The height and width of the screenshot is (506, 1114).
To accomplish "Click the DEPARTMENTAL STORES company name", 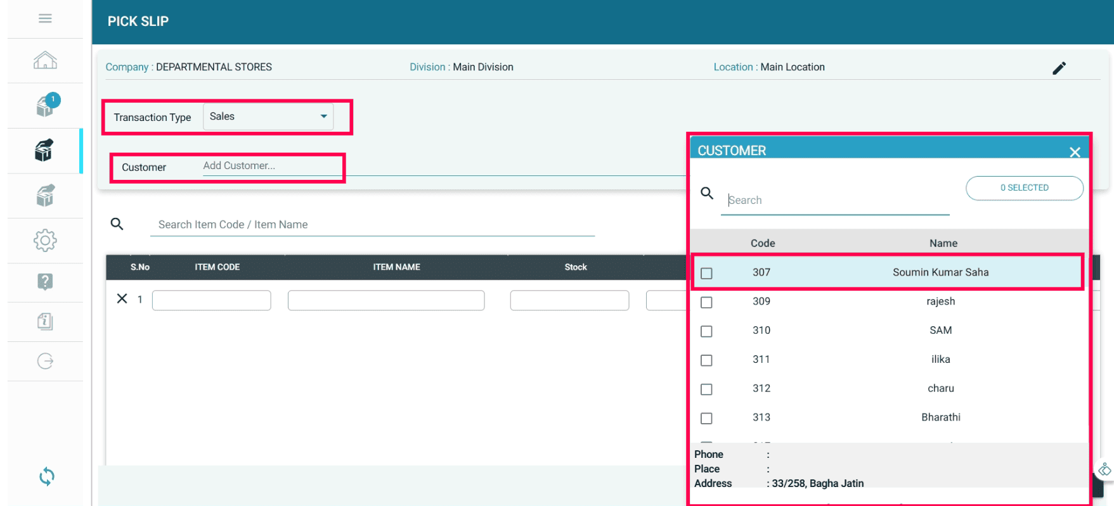I will point(214,67).
